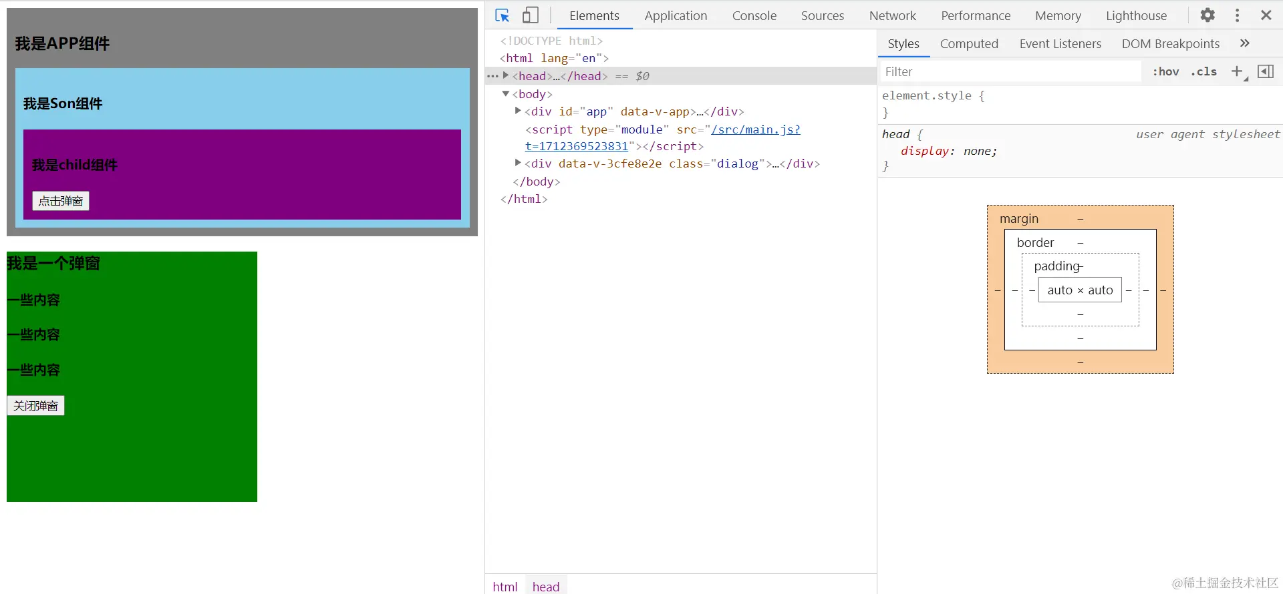
Task: Toggle the .cls element classes panel
Action: coord(1204,71)
